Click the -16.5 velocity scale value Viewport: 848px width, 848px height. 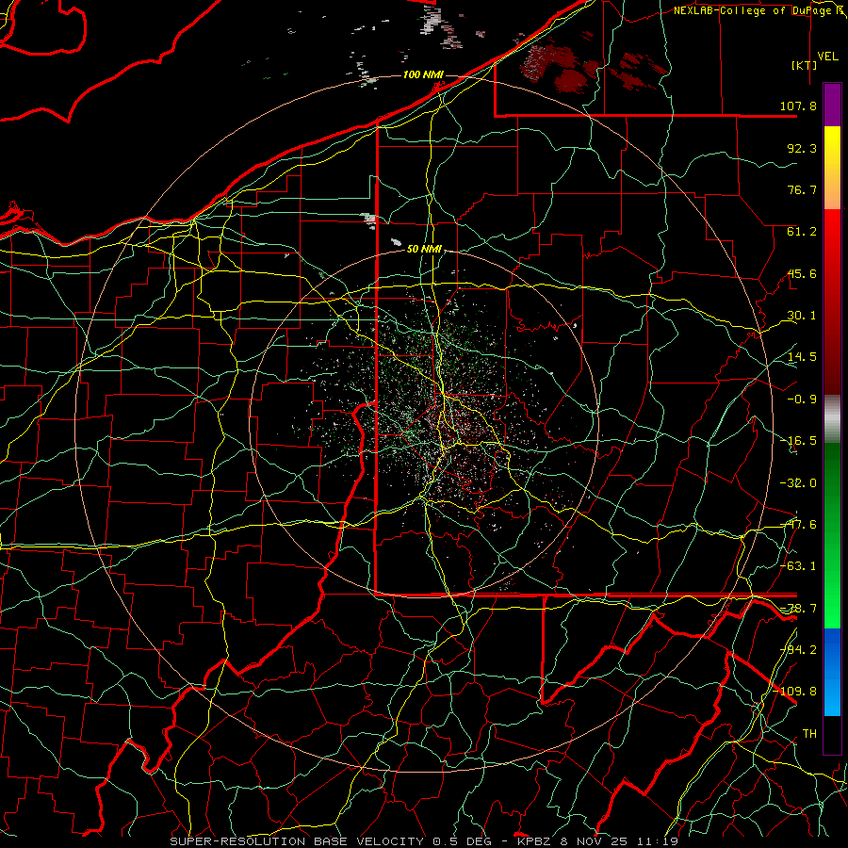click(x=798, y=441)
